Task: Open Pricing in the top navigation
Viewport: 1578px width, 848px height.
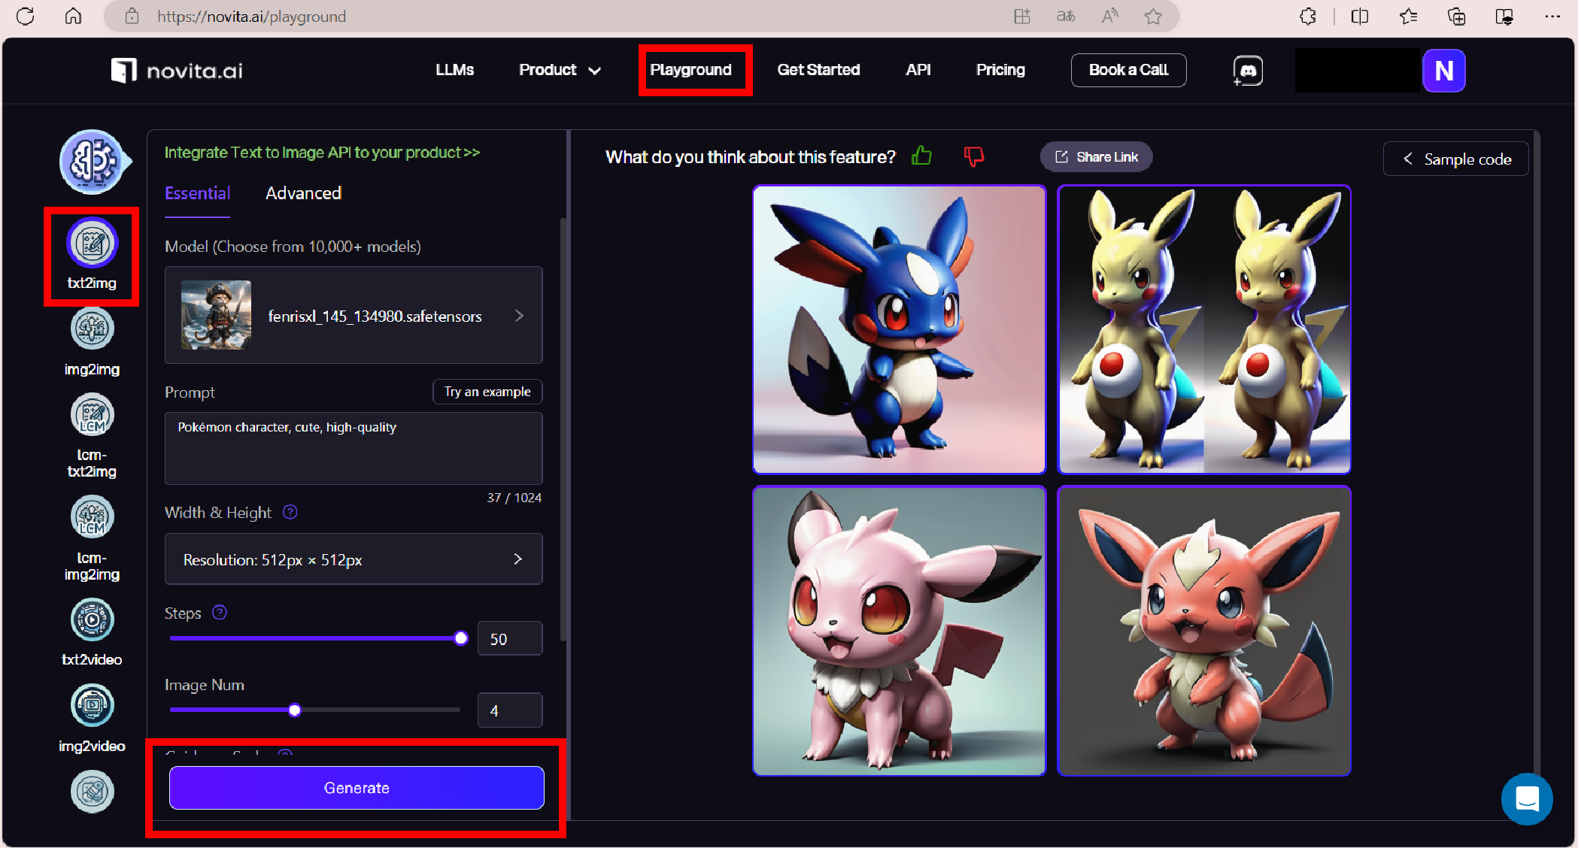Action: (1000, 70)
